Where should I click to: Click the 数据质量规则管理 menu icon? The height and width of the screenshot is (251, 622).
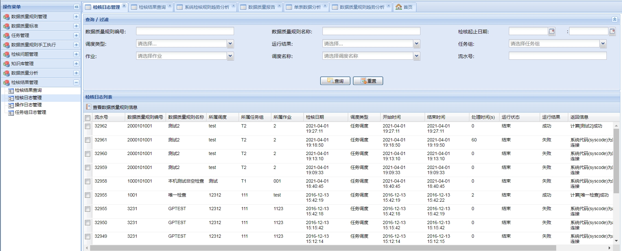pyautogui.click(x=6, y=17)
